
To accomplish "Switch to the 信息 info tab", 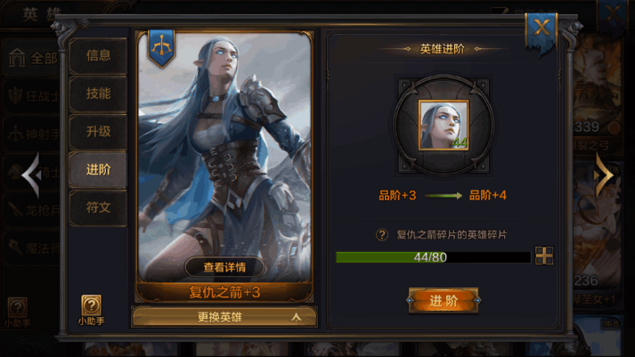I will [98, 55].
